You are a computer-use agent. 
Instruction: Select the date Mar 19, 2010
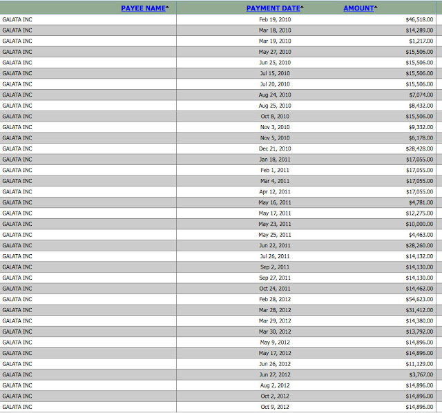[x=275, y=41]
